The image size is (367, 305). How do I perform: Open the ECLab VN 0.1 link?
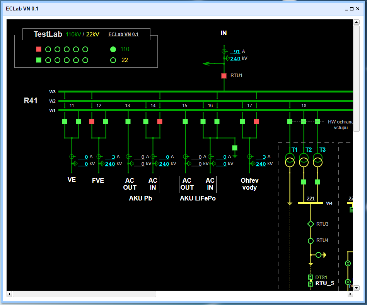(x=123, y=34)
